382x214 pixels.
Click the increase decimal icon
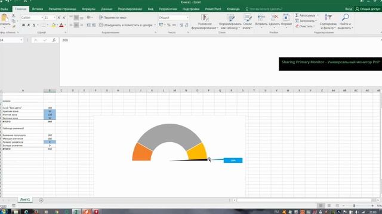click(x=181, y=25)
